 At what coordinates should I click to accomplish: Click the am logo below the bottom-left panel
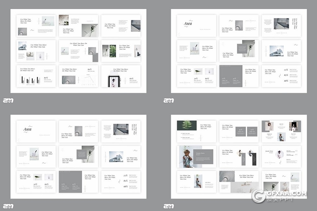(8, 206)
